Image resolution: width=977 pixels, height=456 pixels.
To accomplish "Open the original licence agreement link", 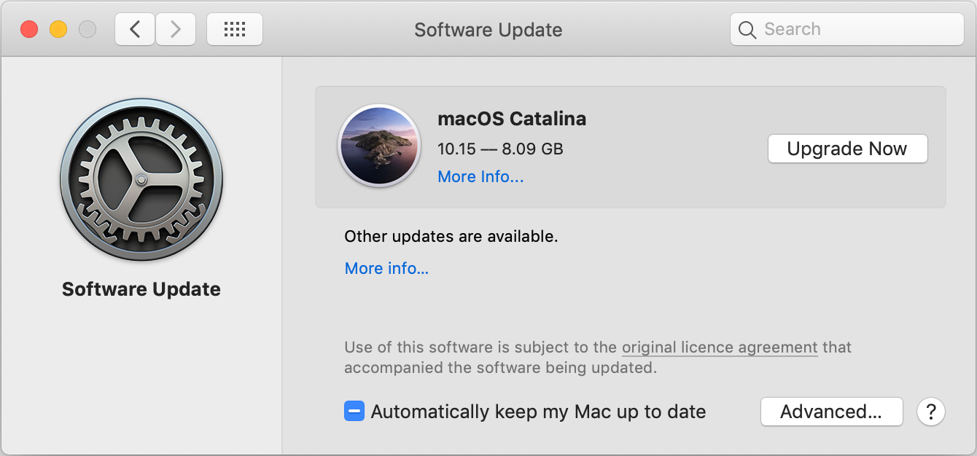I will click(x=720, y=347).
